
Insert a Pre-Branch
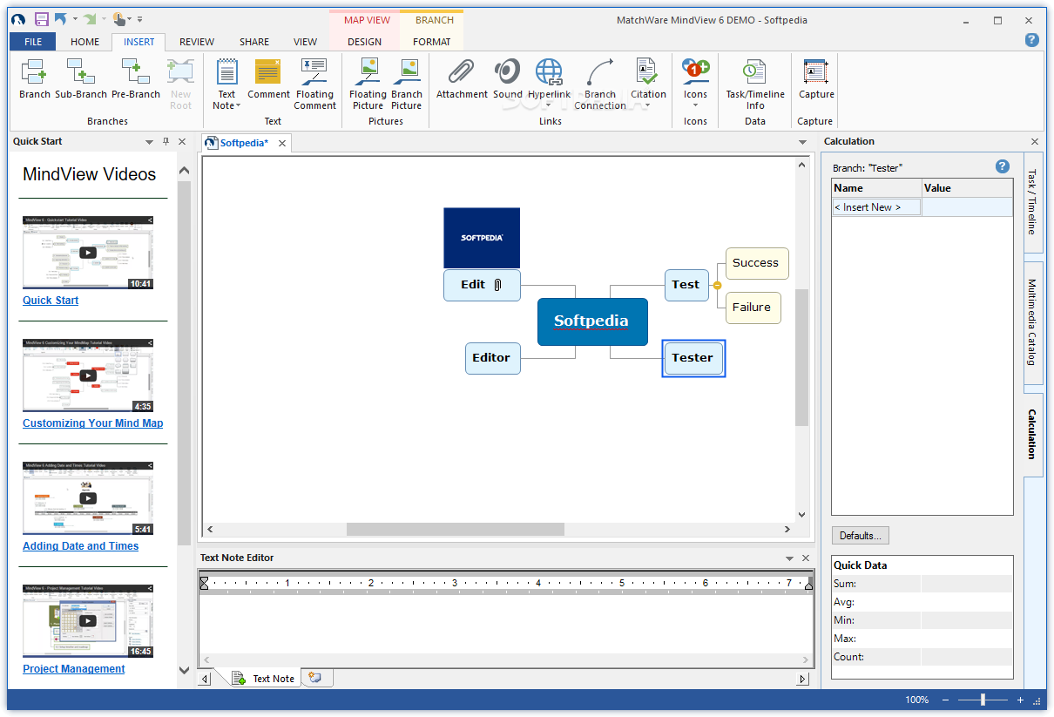coord(136,79)
